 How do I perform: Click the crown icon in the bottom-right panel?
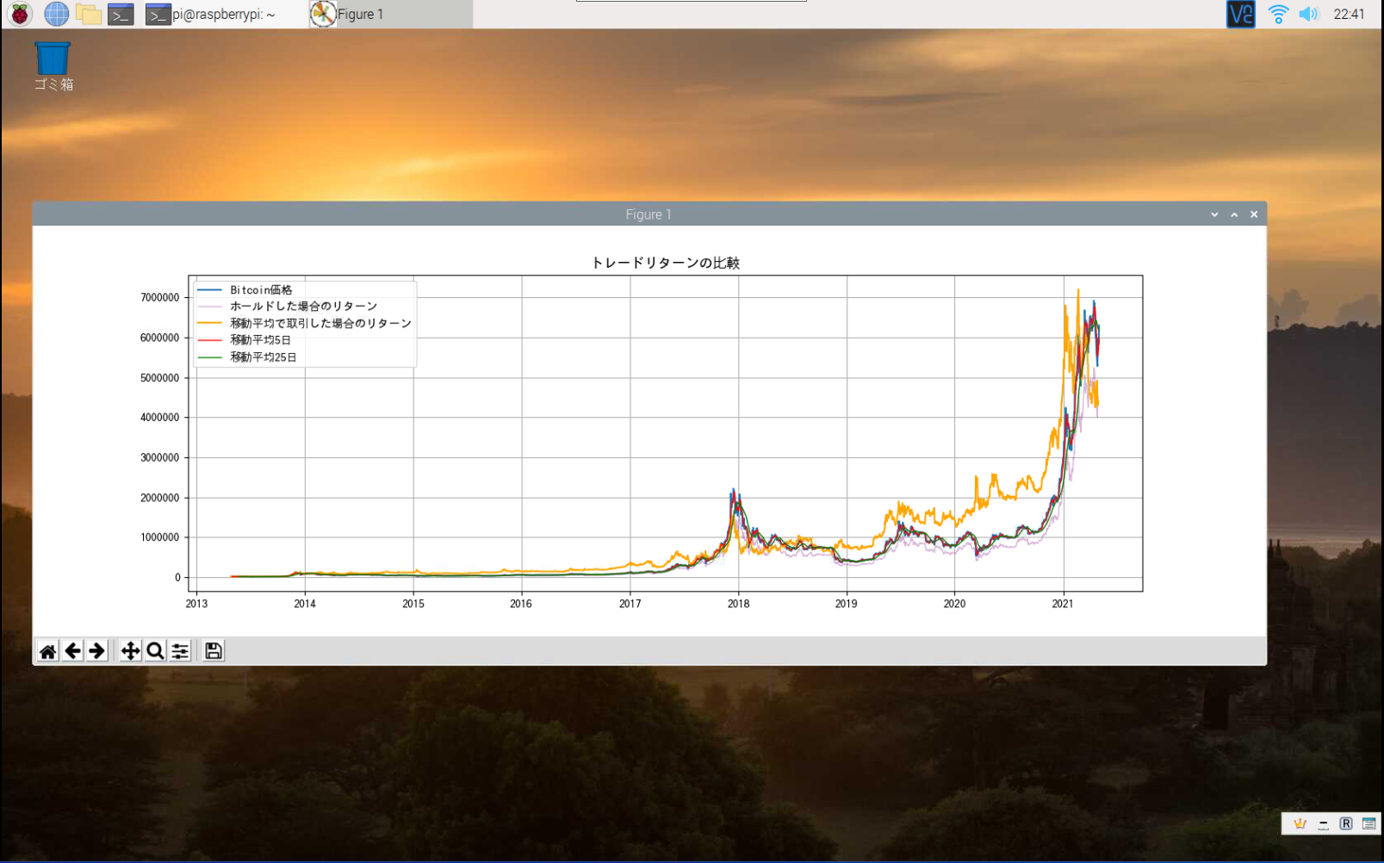pos(1300,824)
